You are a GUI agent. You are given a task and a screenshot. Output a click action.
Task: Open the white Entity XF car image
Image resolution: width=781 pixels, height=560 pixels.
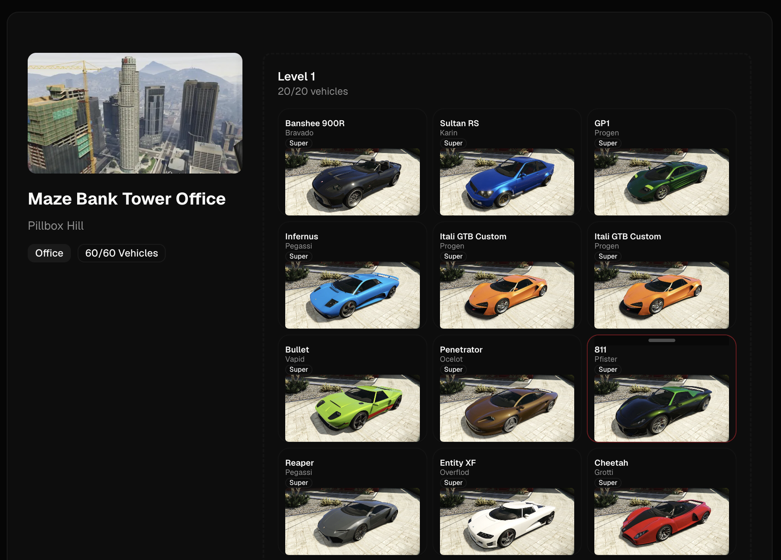[507, 521]
